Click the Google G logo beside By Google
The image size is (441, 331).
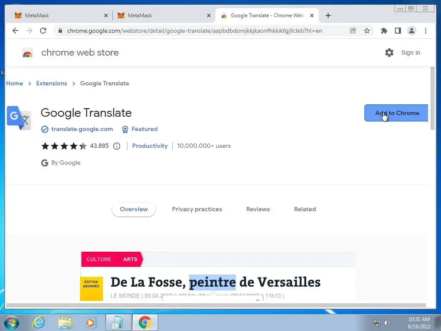tap(45, 162)
